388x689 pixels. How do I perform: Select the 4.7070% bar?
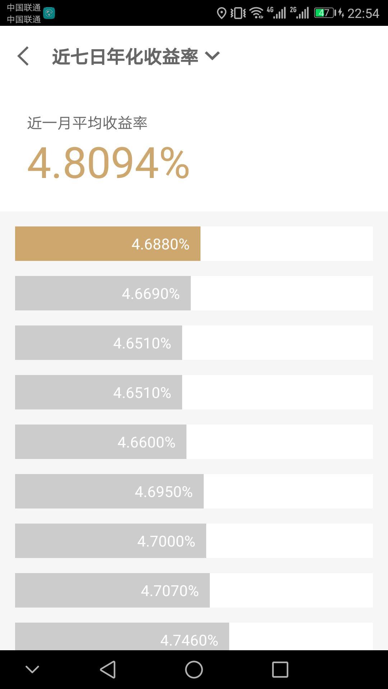112,590
